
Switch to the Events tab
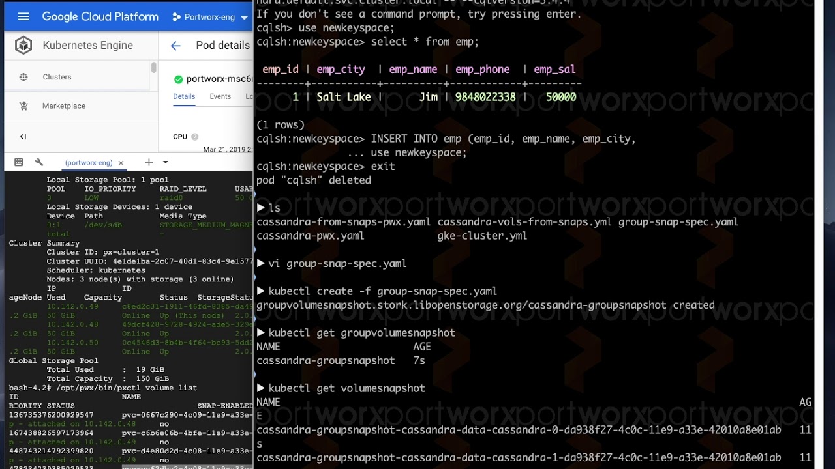click(x=220, y=96)
